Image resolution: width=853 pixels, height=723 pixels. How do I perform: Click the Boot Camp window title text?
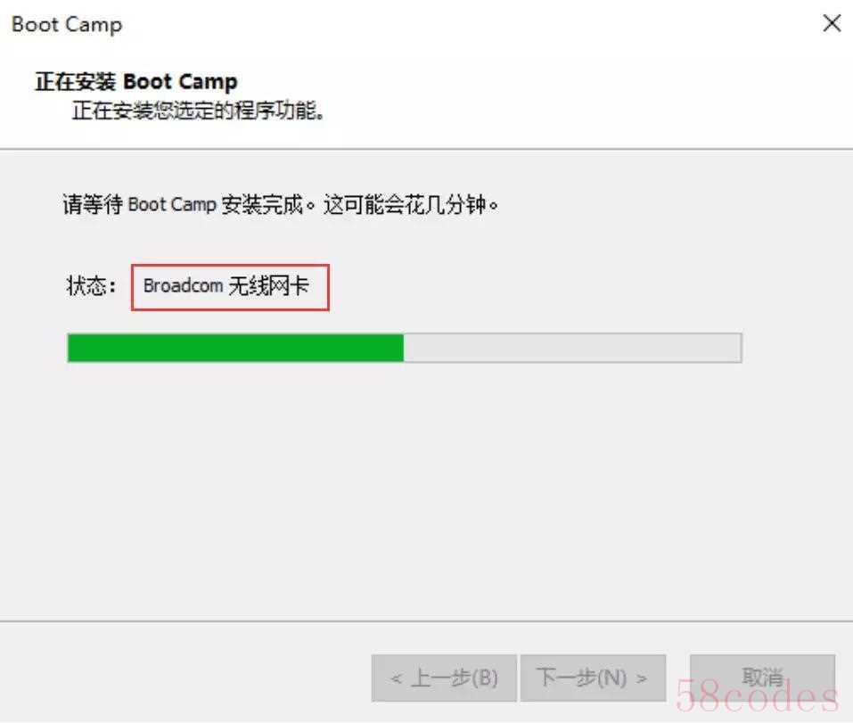67,24
